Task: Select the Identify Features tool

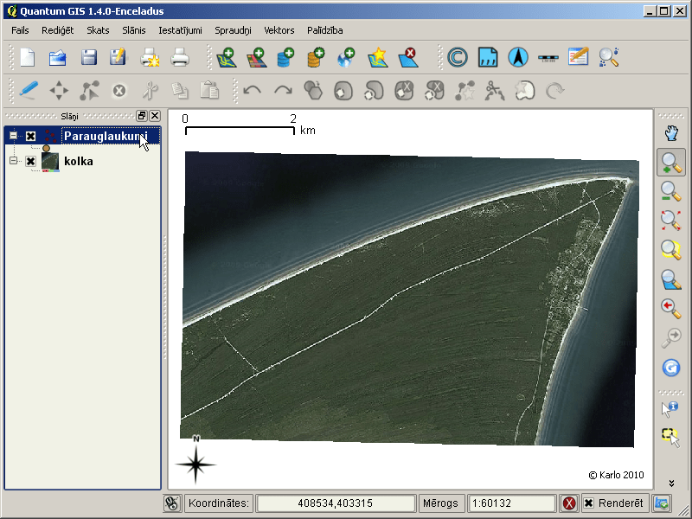Action: point(670,408)
